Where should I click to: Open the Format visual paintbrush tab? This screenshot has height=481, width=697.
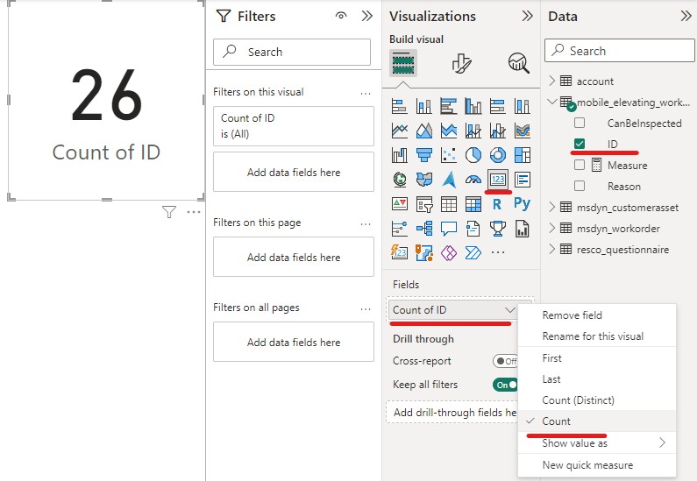point(462,63)
